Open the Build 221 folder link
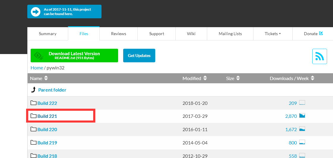 tap(47, 116)
